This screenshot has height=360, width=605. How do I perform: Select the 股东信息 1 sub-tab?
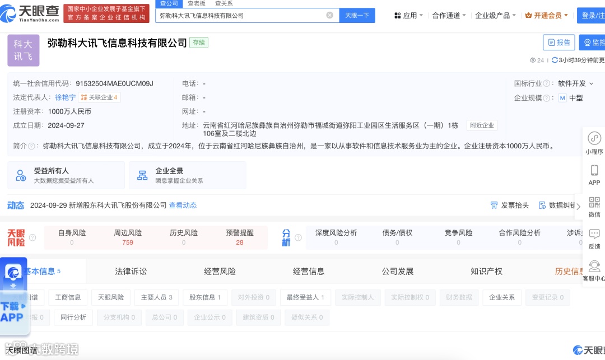click(x=205, y=297)
